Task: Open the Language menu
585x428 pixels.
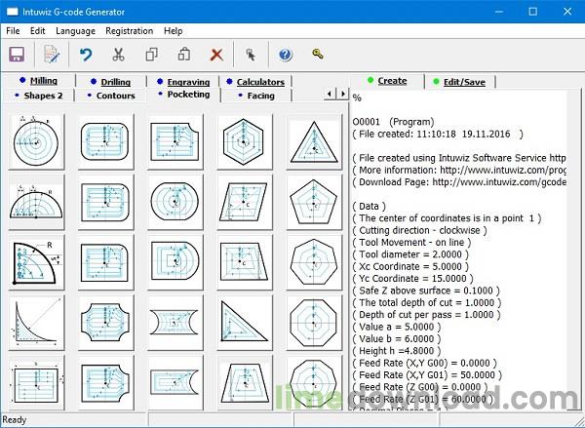Action: tap(76, 31)
